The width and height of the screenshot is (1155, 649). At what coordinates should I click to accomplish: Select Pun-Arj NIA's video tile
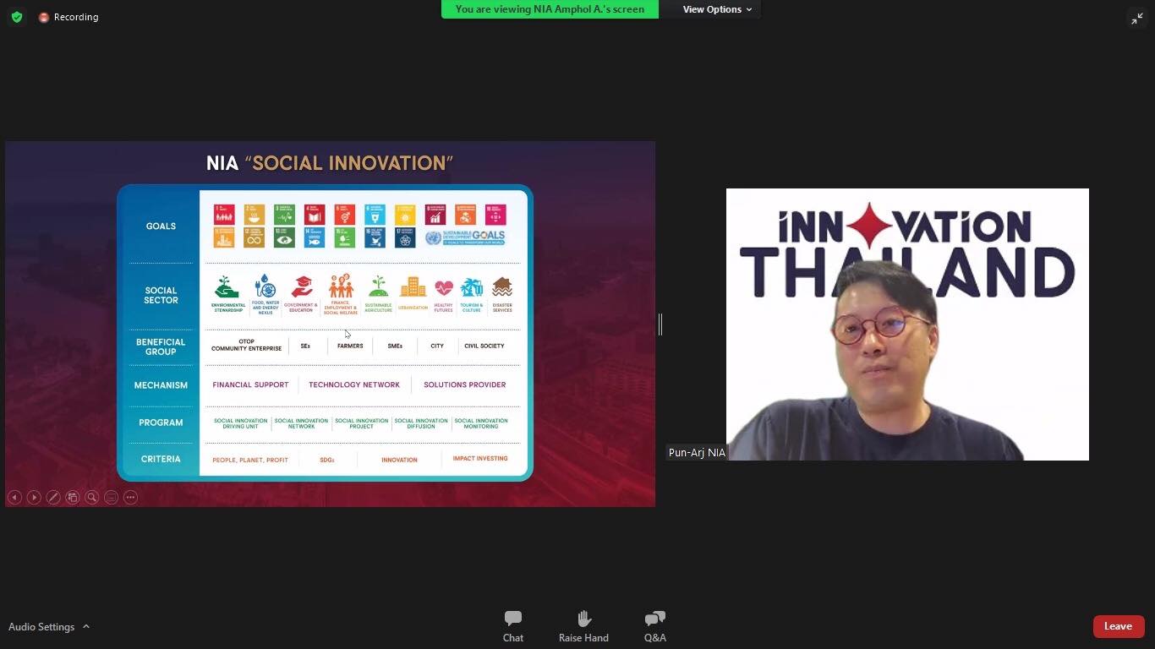coord(907,324)
